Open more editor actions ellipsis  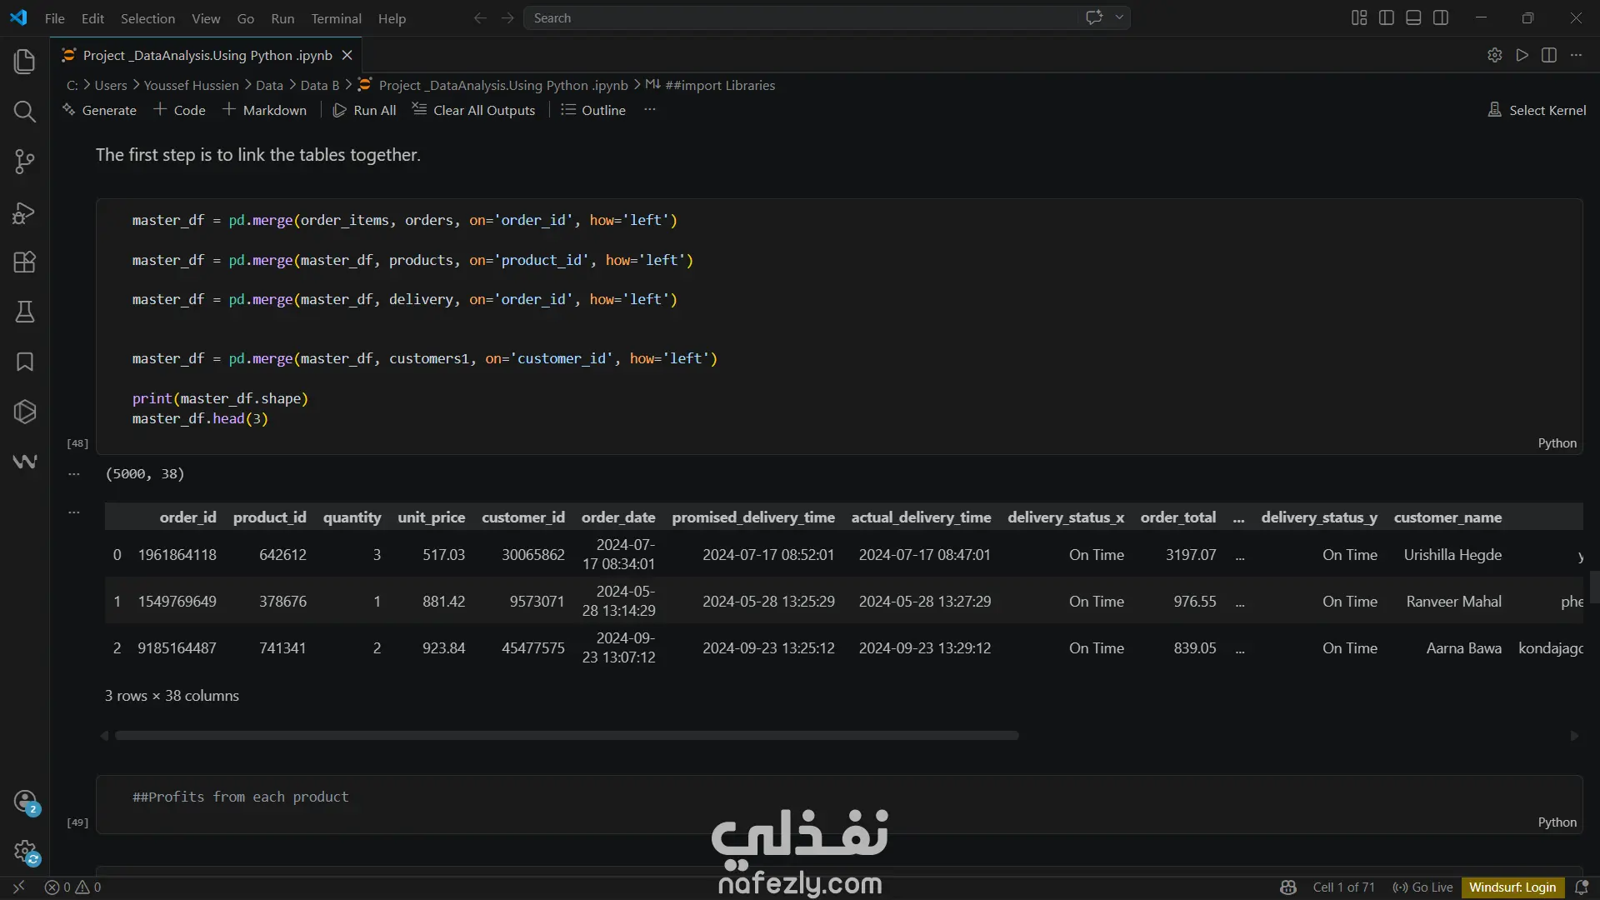pyautogui.click(x=1576, y=55)
